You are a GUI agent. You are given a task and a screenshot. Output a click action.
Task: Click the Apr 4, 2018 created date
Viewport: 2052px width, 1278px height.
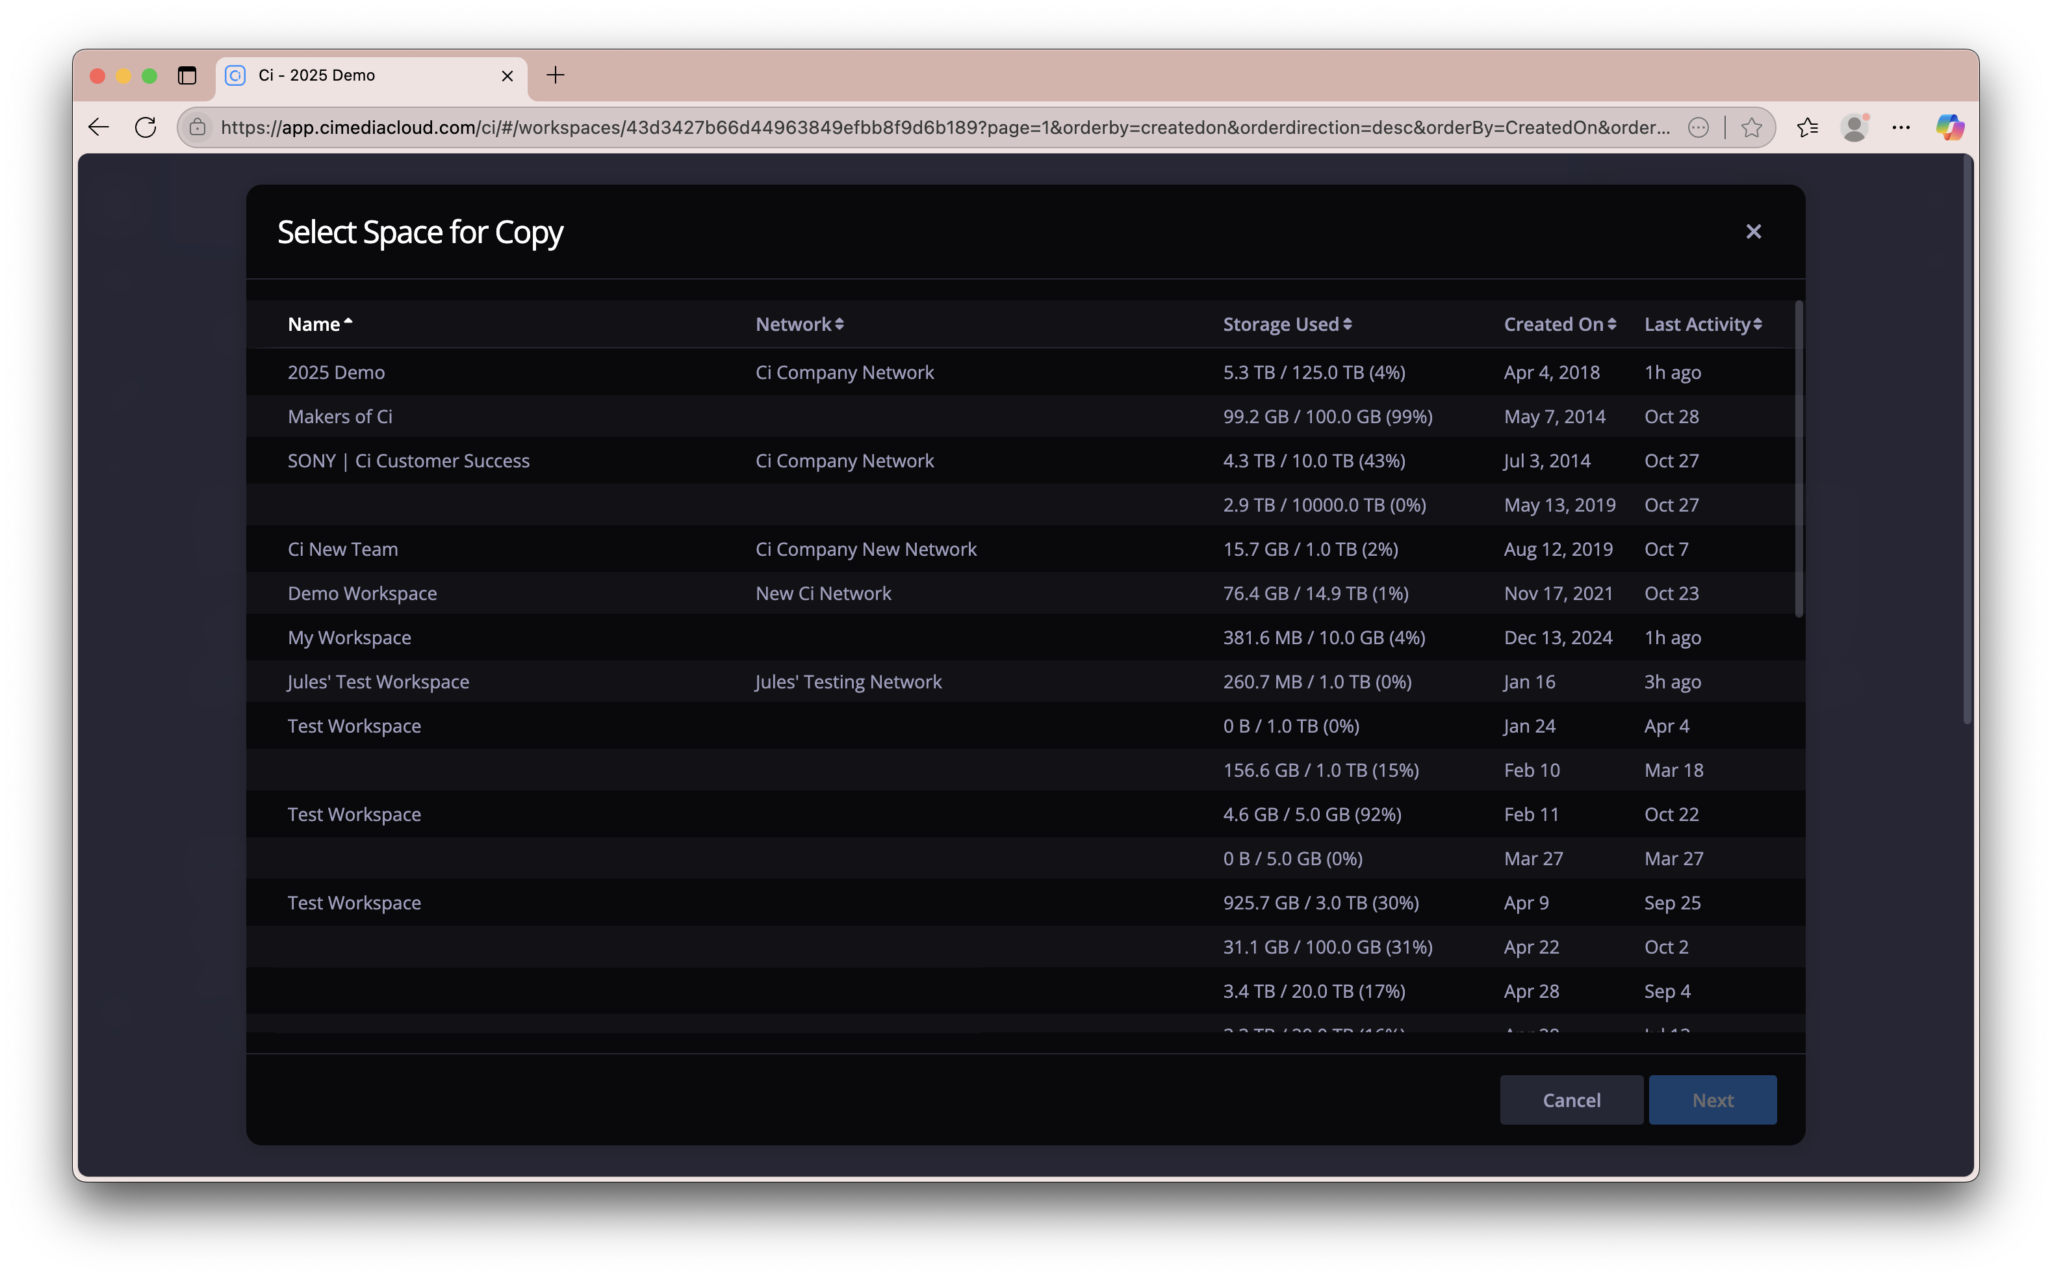tap(1551, 372)
